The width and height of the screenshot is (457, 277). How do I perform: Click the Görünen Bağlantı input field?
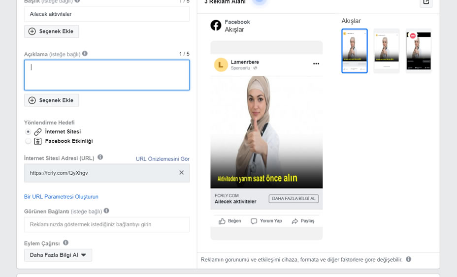(x=107, y=224)
